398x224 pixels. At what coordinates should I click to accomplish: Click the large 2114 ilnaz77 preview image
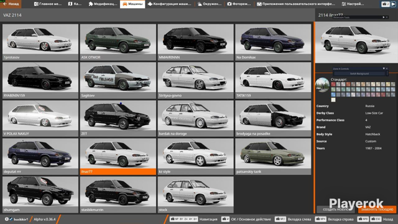point(356,42)
